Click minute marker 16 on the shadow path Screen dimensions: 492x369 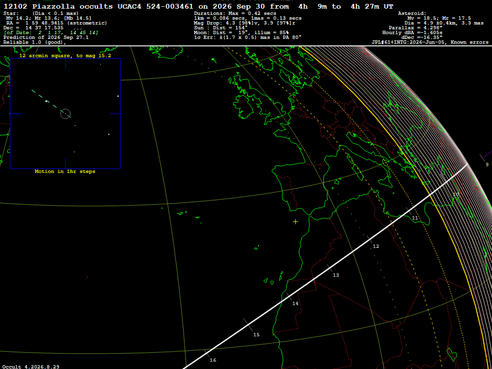pos(213,360)
